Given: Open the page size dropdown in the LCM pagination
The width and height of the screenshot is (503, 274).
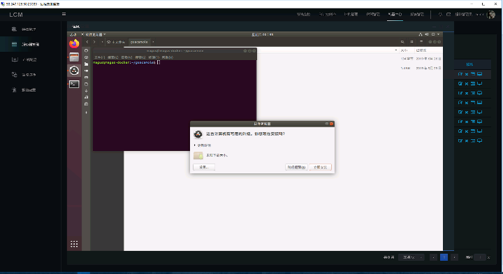Looking at the screenshot, I should [x=411, y=257].
